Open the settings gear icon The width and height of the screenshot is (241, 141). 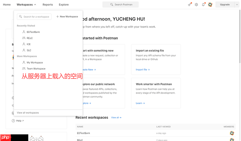196,5
